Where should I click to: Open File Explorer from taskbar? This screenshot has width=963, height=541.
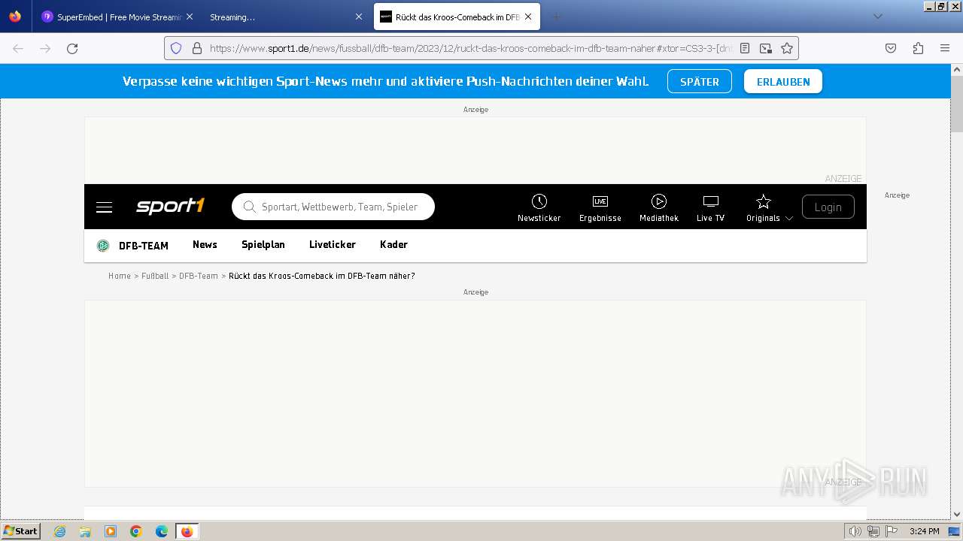pos(85,531)
